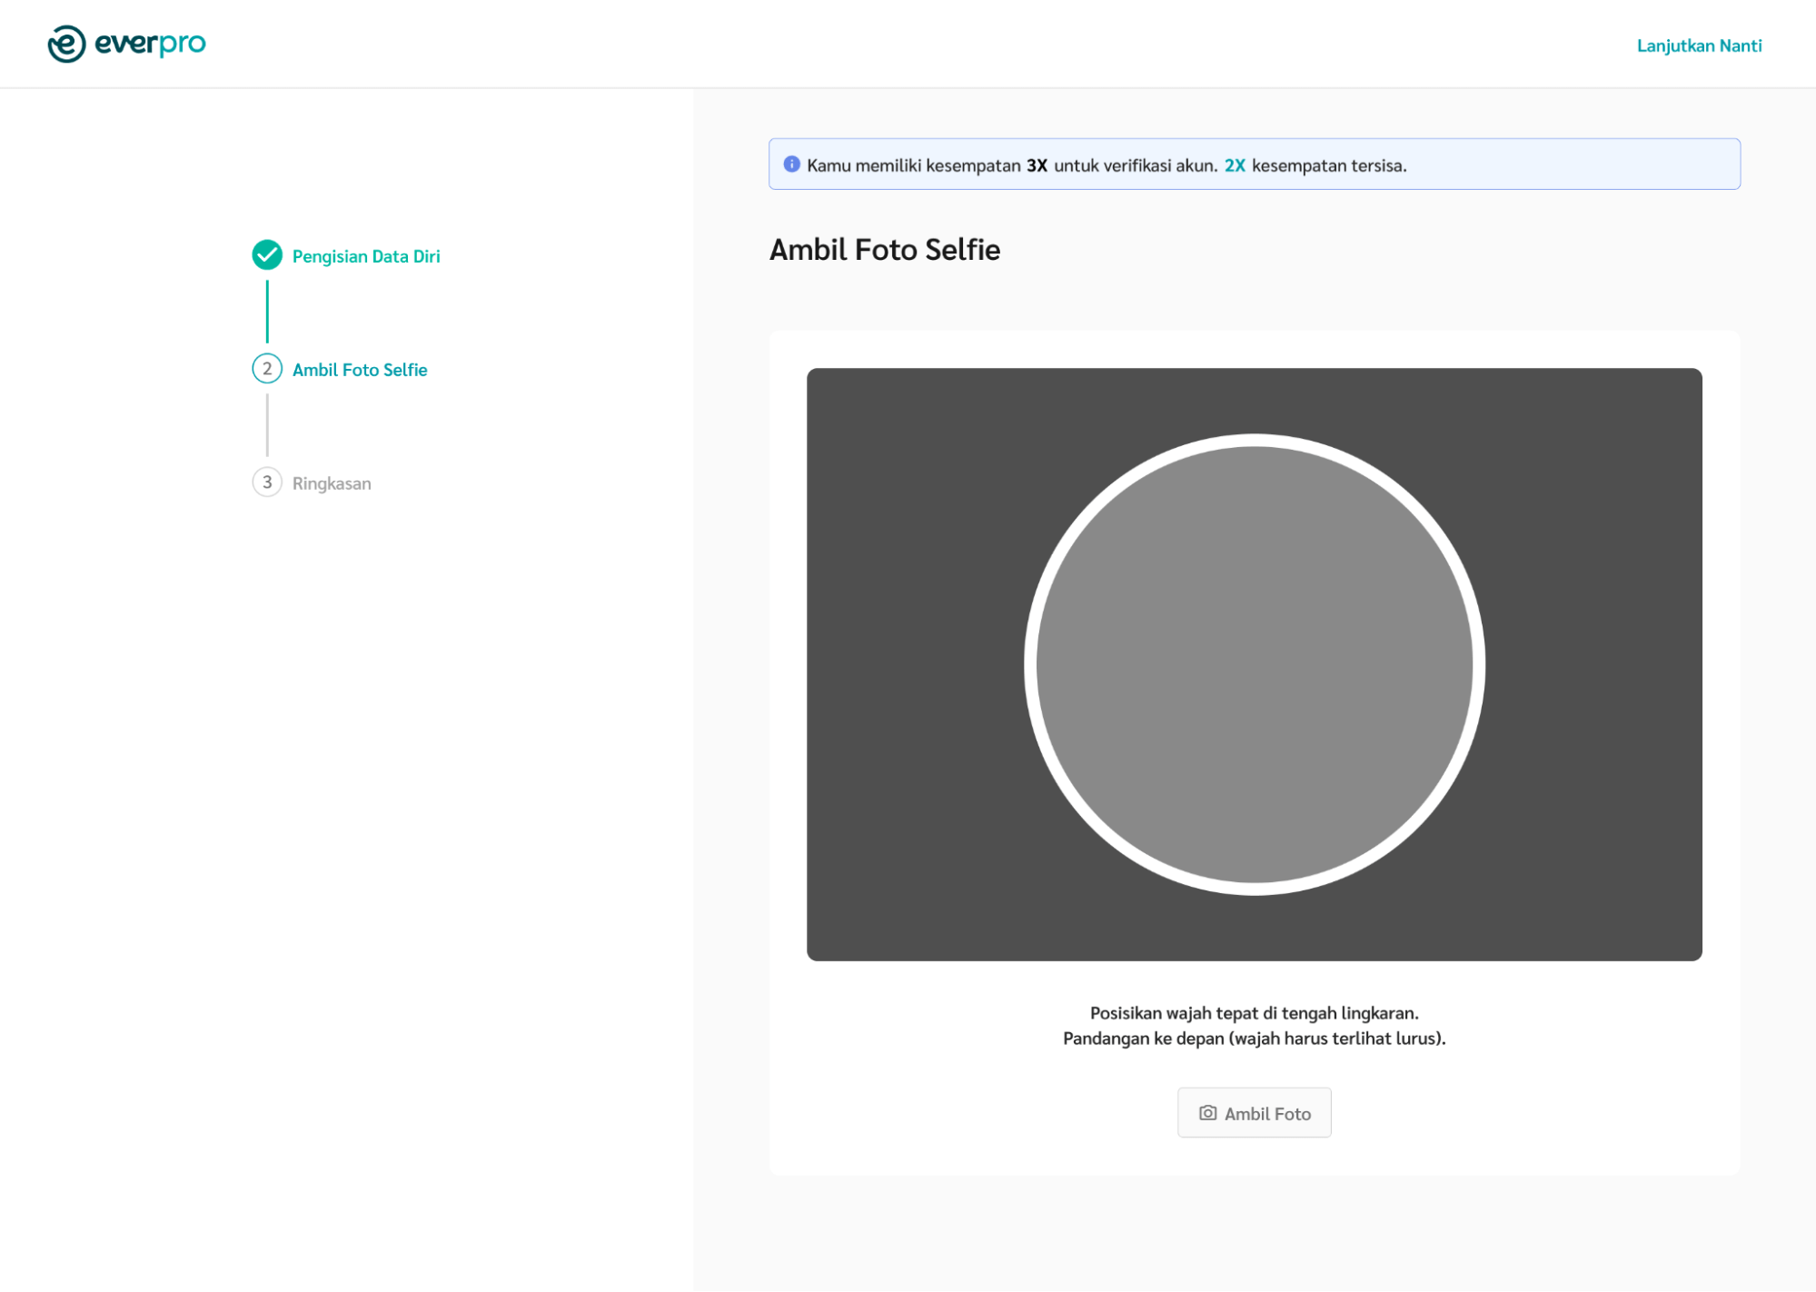Image resolution: width=1816 pixels, height=1292 pixels.
Task: Click the everpro logo
Action: point(126,44)
